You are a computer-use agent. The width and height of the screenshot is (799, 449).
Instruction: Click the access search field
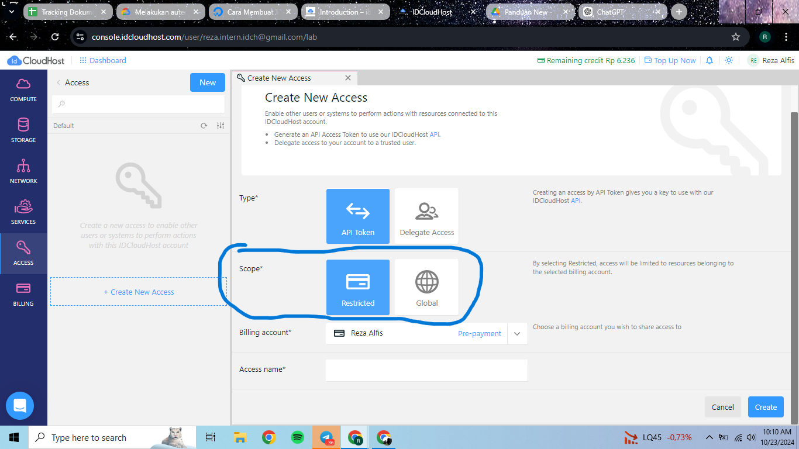click(x=138, y=104)
